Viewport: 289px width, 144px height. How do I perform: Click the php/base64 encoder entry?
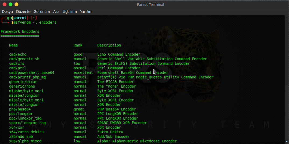(20, 109)
